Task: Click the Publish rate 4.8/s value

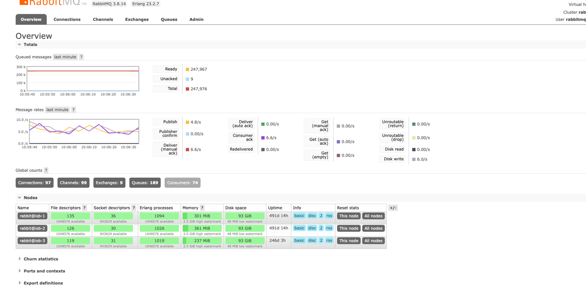Action: 196,122
